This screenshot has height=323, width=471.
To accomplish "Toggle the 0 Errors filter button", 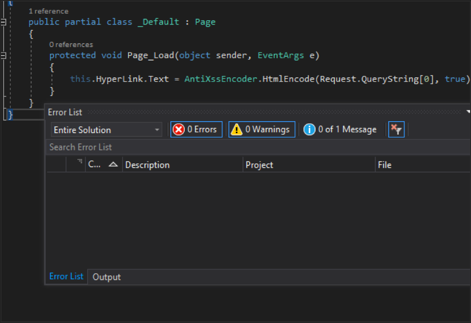I will (x=196, y=129).
